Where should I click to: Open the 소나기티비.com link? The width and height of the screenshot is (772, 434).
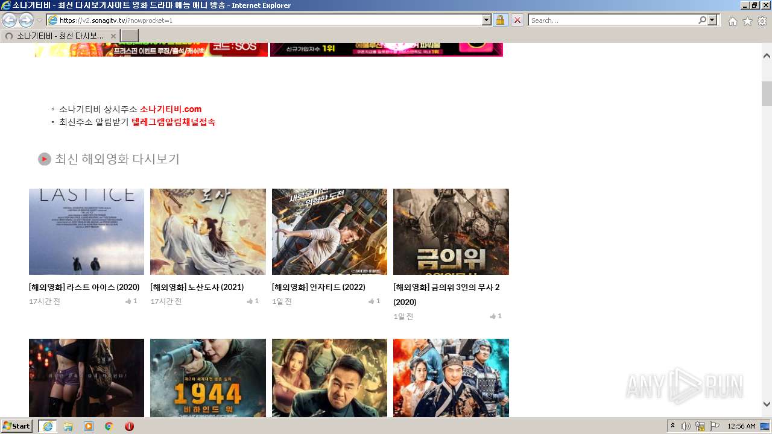click(171, 109)
